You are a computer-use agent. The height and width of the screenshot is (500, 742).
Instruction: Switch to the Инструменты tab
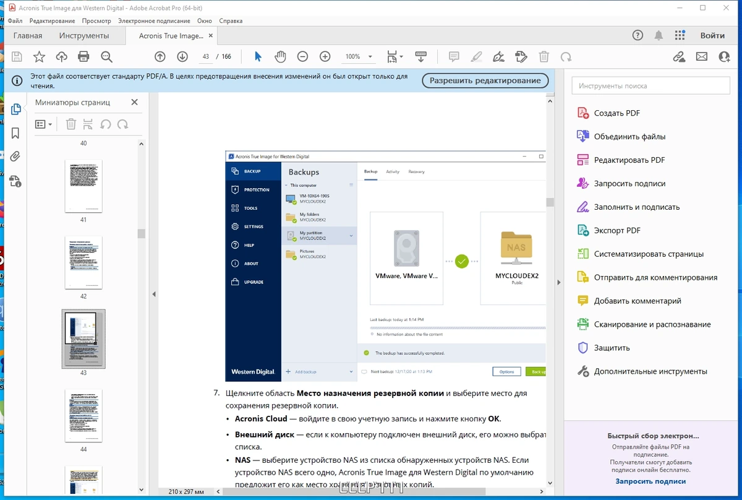click(x=84, y=35)
